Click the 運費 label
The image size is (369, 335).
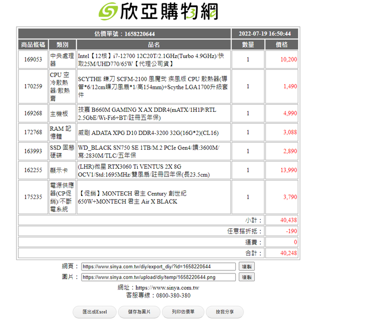(x=254, y=242)
